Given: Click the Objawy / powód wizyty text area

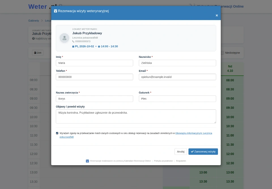Looking at the screenshot, I should pos(136,116).
